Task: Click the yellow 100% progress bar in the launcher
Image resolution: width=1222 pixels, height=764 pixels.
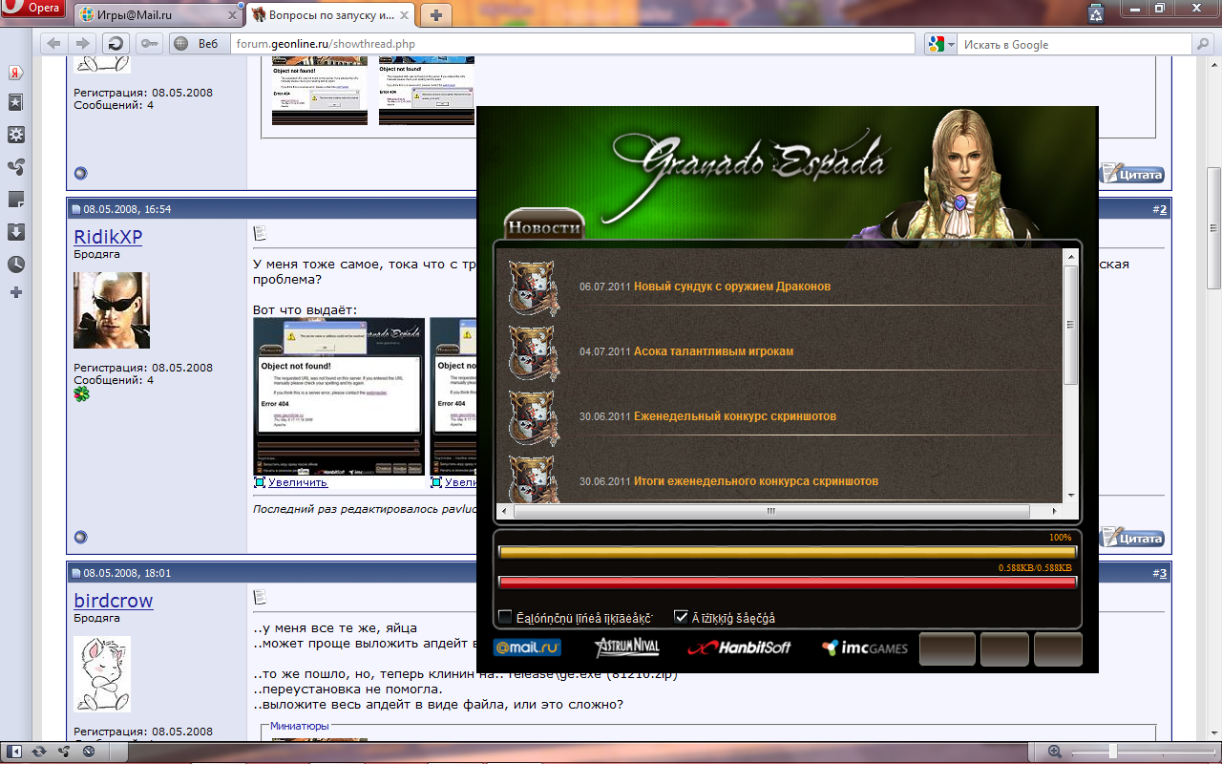Action: point(788,551)
